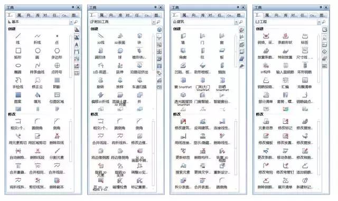Open the 附加工具 module dropdown
The width and height of the screenshot is (338, 201).
154,22
